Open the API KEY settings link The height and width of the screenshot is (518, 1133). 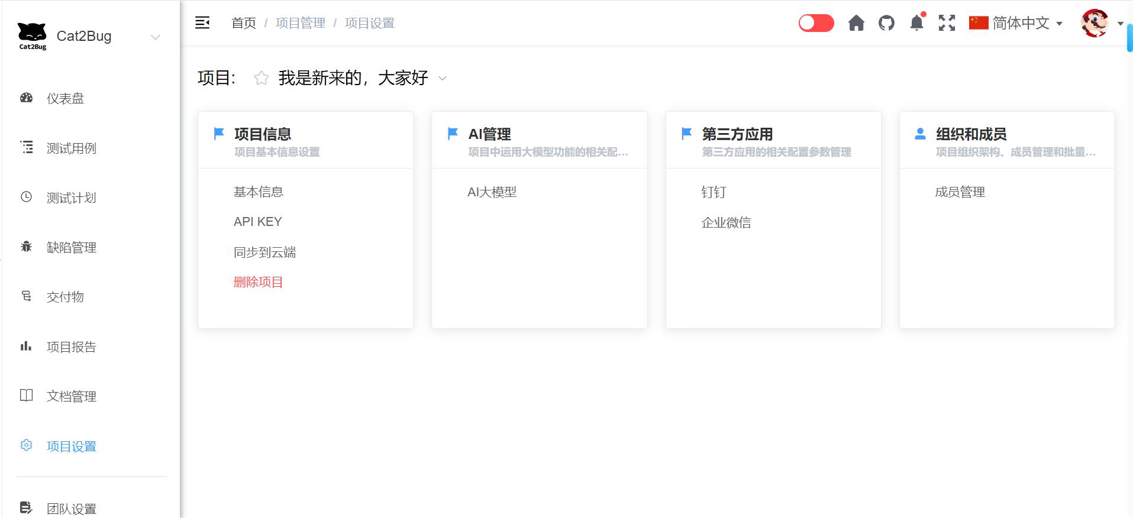258,222
